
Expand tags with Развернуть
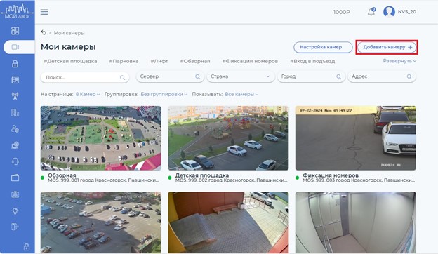(399, 61)
